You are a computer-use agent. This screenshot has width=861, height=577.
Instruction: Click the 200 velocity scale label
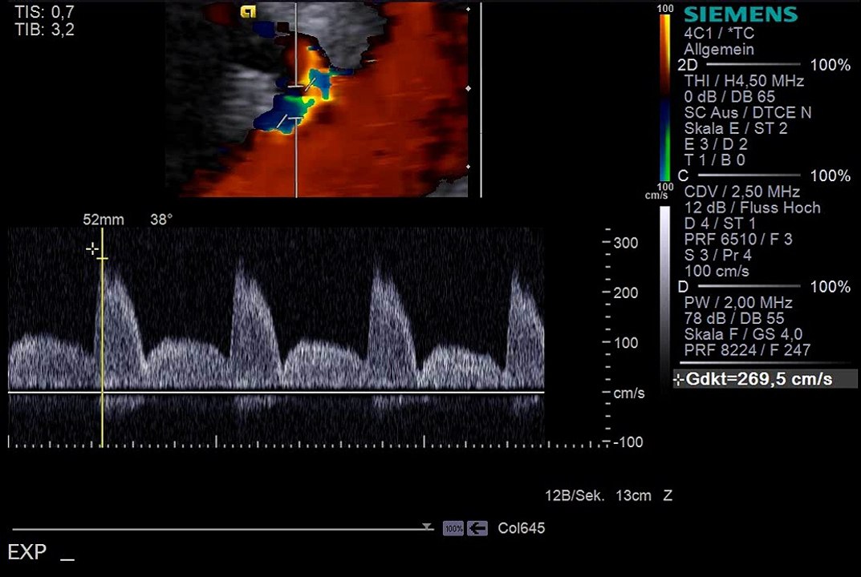625,293
